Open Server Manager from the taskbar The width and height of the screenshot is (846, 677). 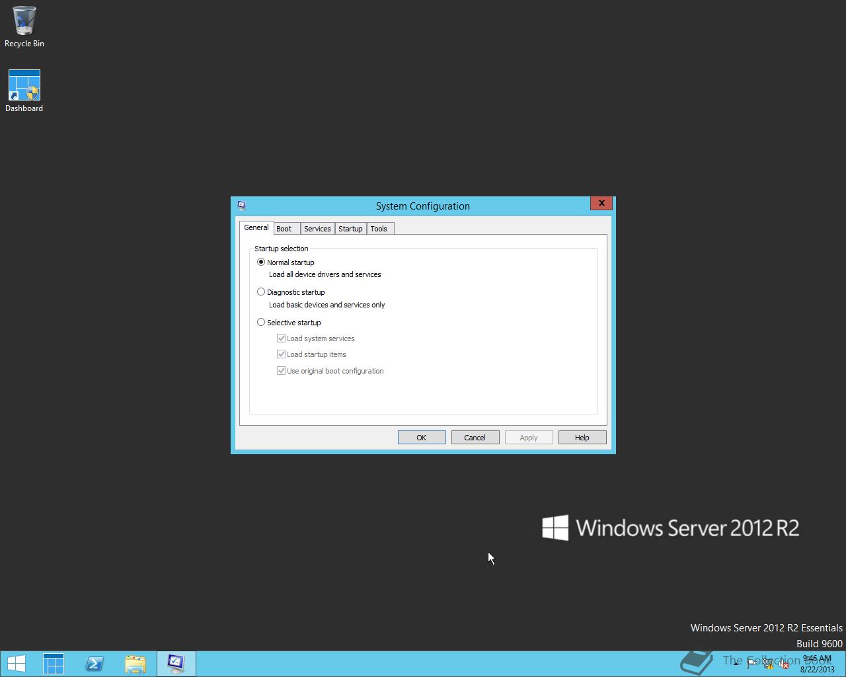(54, 664)
